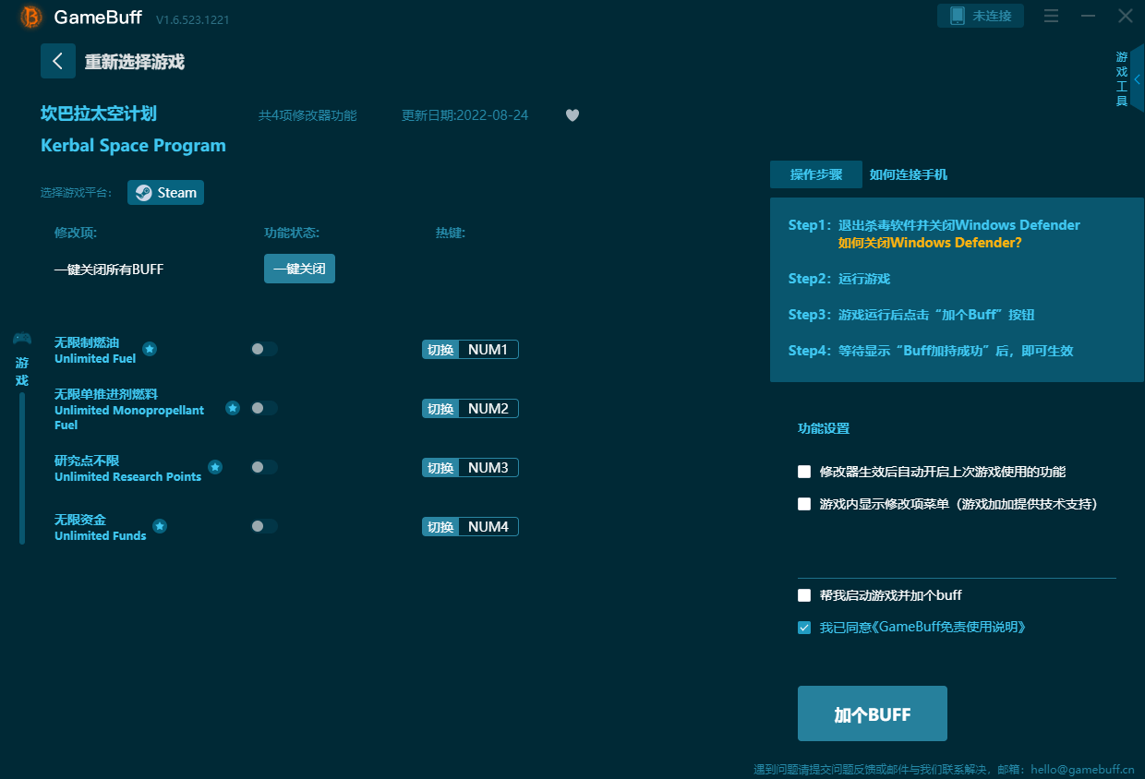
Task: Click the 切换 button for NUM1 hotkey
Action: click(x=440, y=350)
